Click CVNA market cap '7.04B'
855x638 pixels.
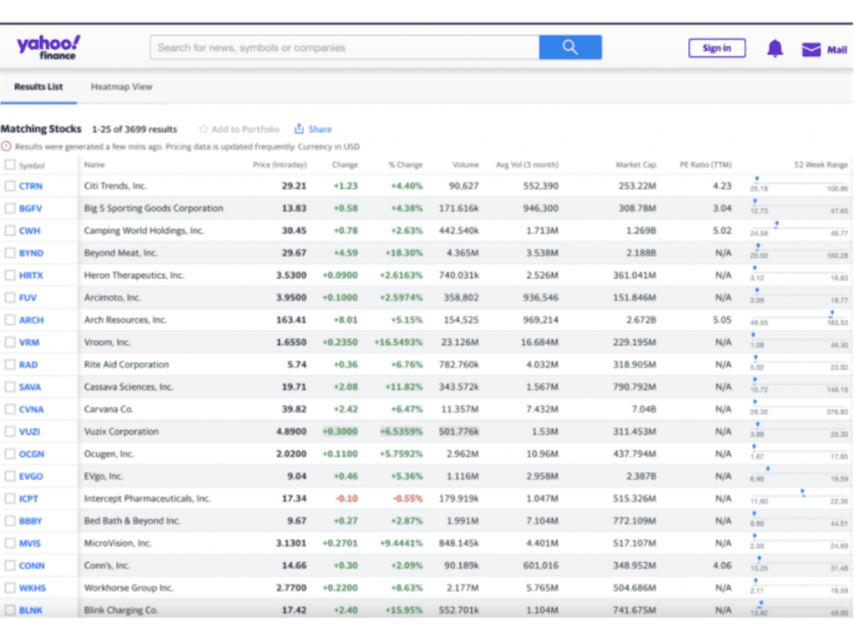click(644, 409)
